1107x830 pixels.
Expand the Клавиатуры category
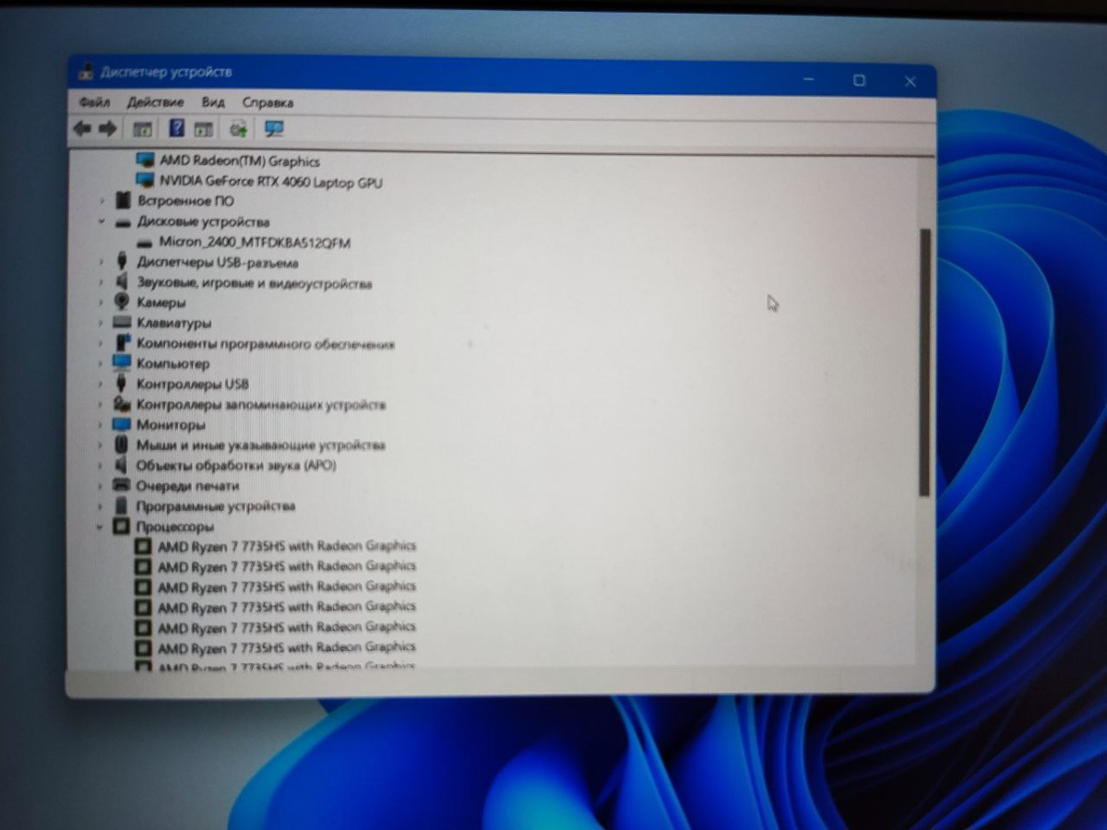tap(101, 323)
